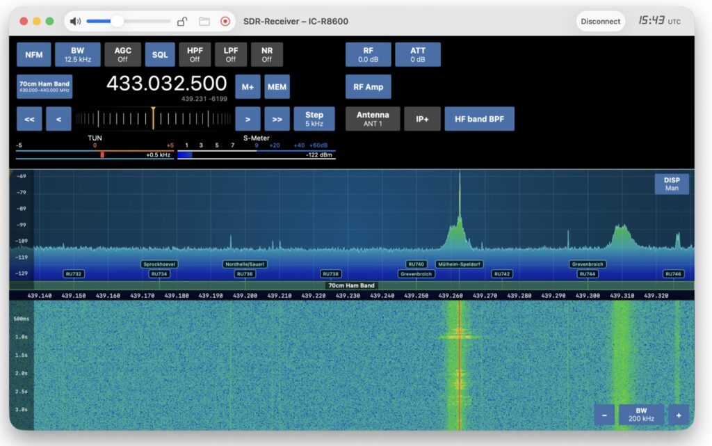Select the RU744 channel marker
The image size is (712, 446).
[588, 274]
